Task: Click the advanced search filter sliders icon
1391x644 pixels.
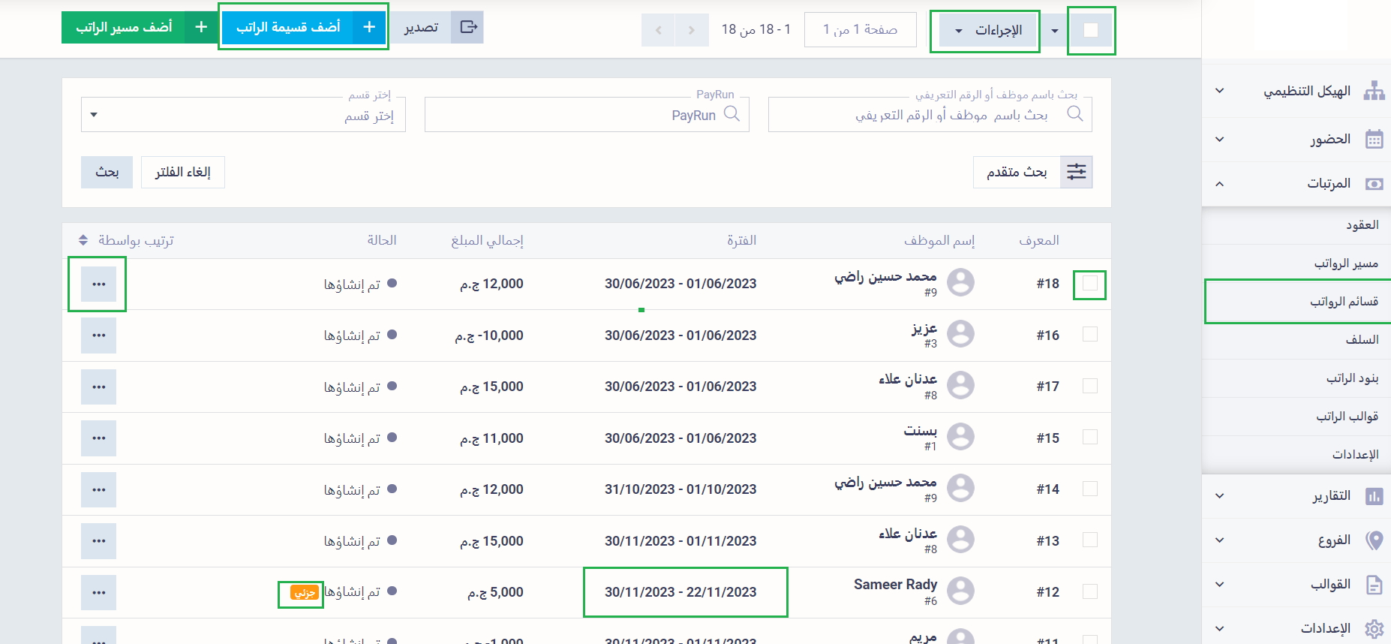Action: pyautogui.click(x=1076, y=172)
